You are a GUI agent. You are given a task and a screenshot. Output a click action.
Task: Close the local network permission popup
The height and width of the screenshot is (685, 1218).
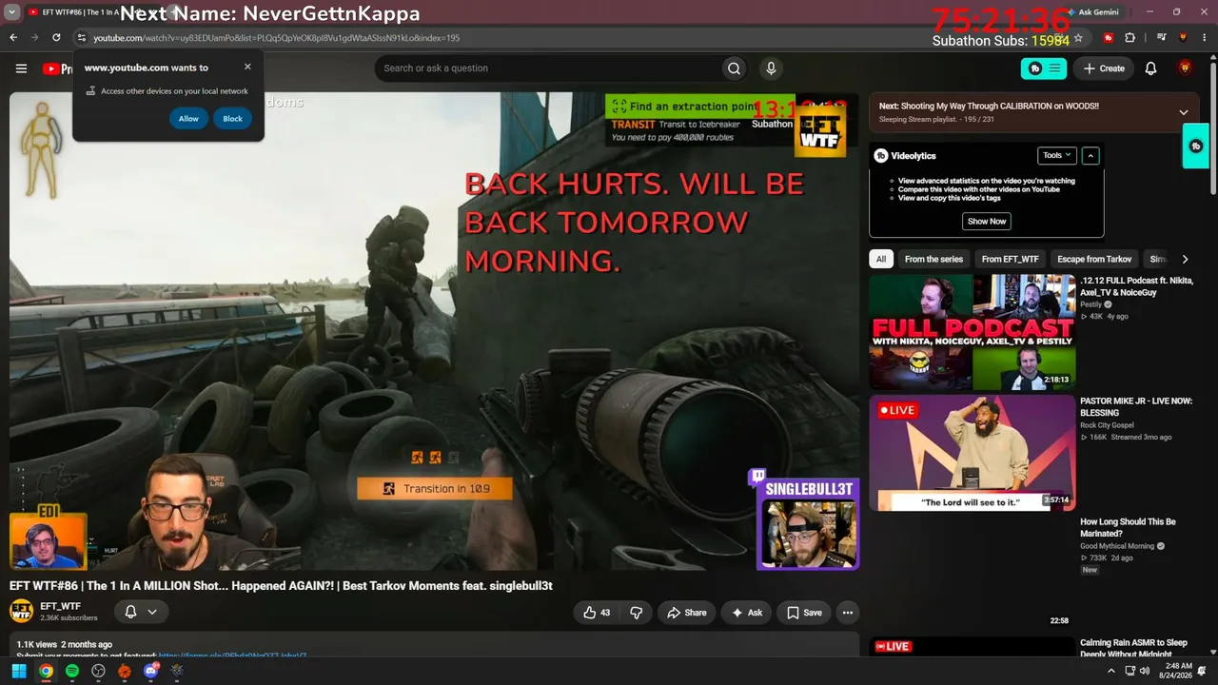pos(247,67)
